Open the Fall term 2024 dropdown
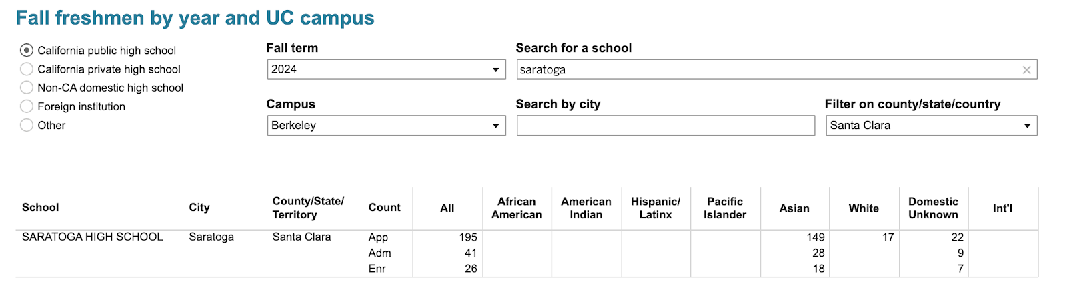 coord(386,69)
